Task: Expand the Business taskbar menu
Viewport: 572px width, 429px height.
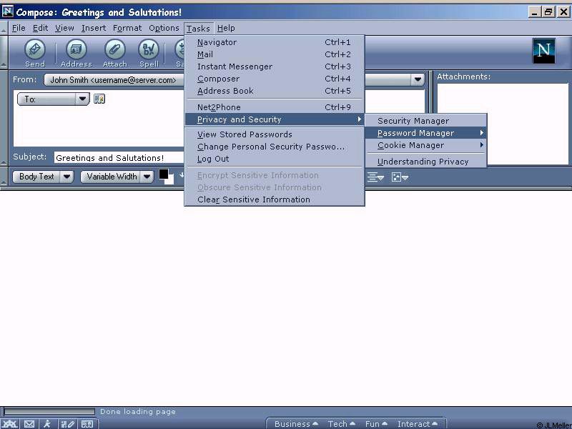Action: click(296, 424)
